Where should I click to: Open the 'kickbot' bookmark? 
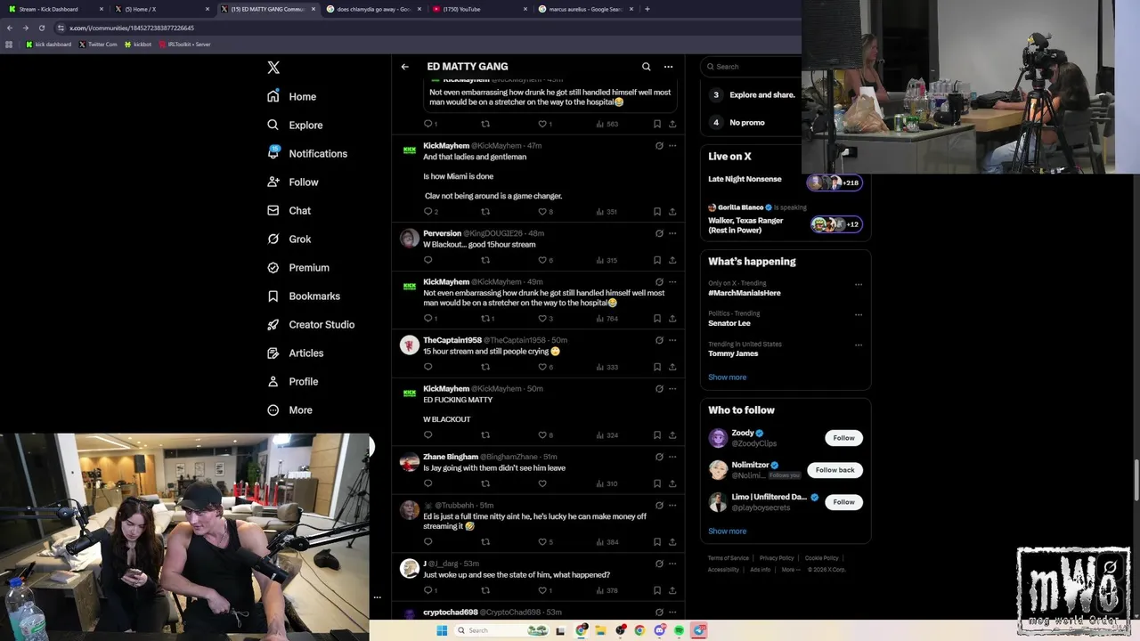click(138, 44)
